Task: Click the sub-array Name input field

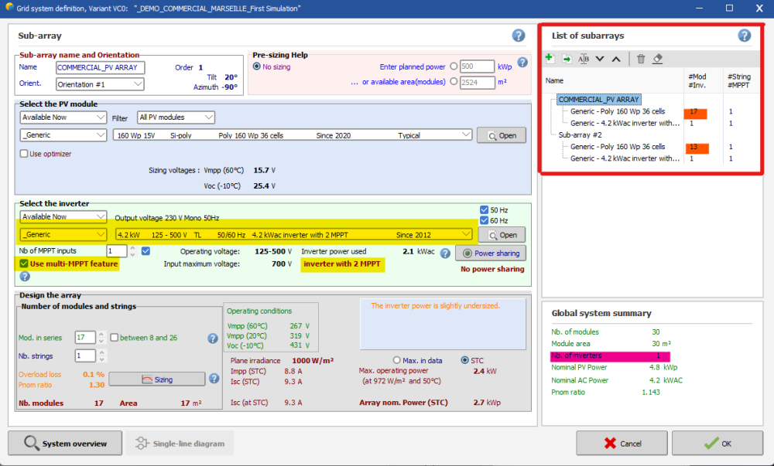Action: click(101, 67)
